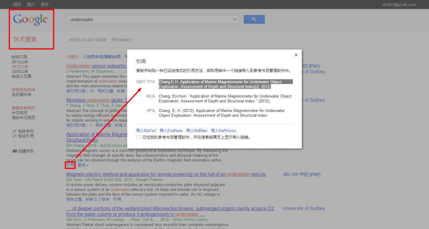
Task: Filter results 2009以来
Action: (20, 71)
